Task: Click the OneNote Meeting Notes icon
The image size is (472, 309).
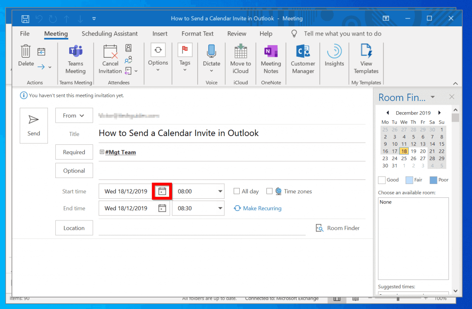Action: coord(271,51)
